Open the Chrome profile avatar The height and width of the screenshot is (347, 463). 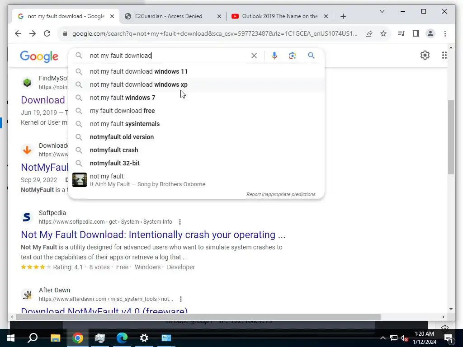tap(430, 33)
